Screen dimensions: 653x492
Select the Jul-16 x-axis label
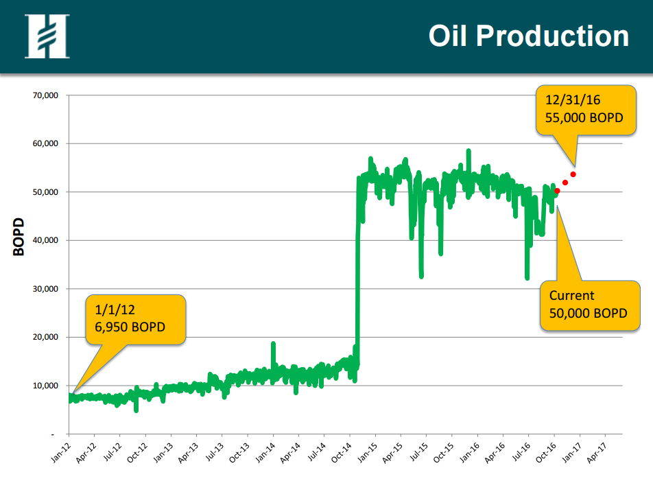(521, 453)
